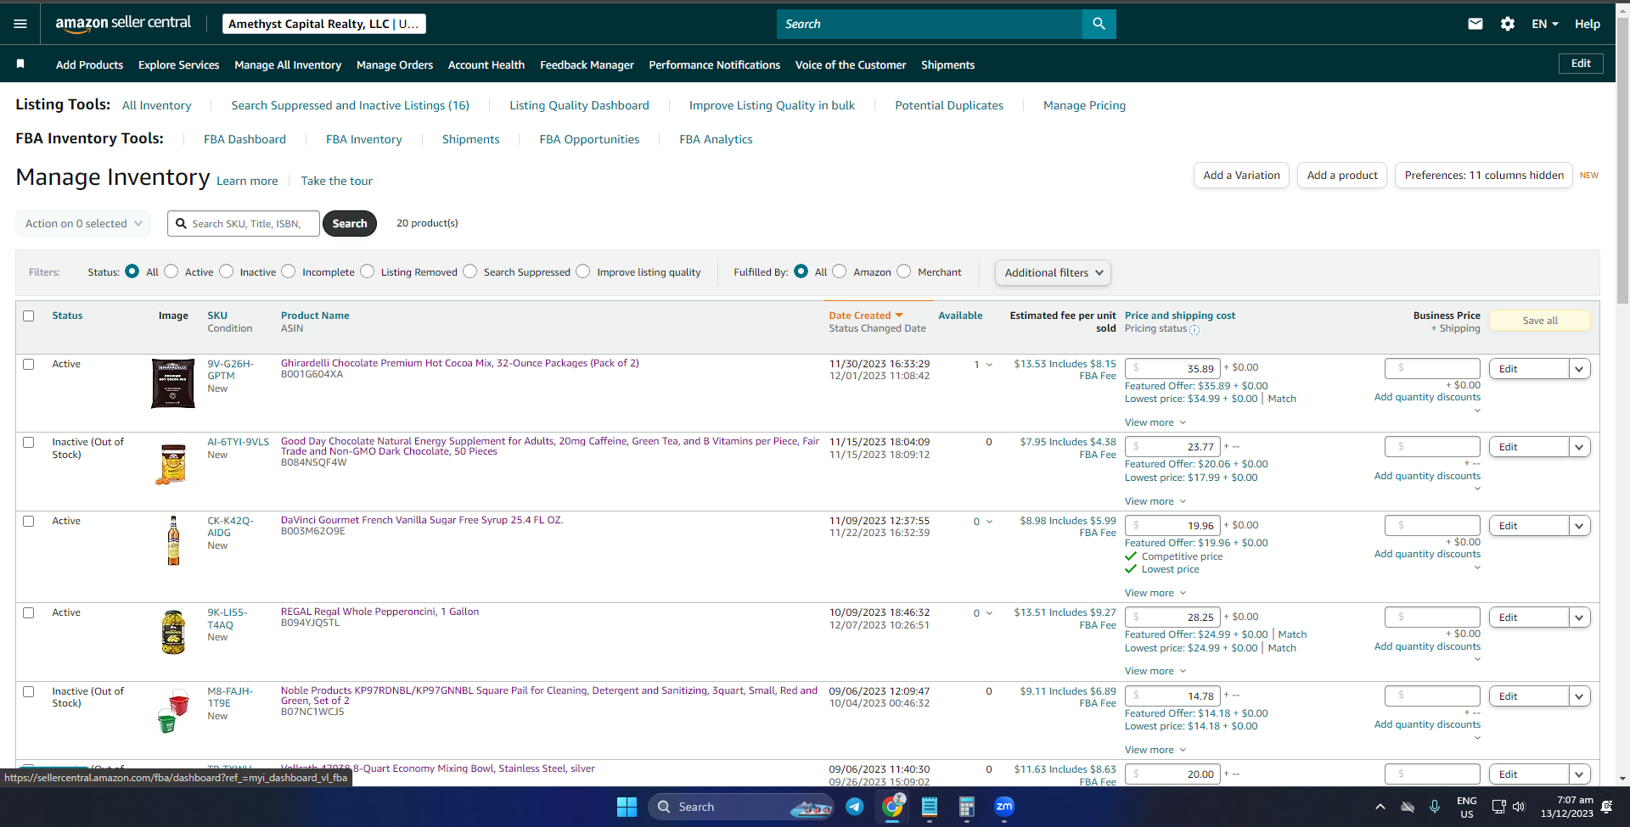Check the DaVinci Vanilla Syrup row checkbox
The width and height of the screenshot is (1630, 827).
click(x=29, y=521)
